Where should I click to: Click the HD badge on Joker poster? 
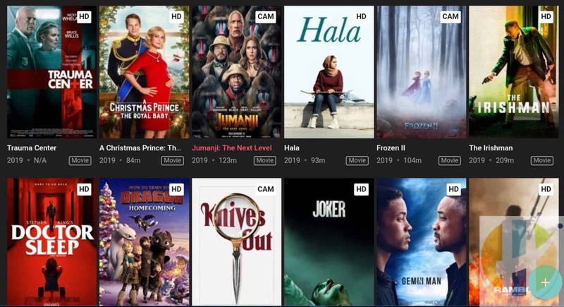tap(361, 189)
